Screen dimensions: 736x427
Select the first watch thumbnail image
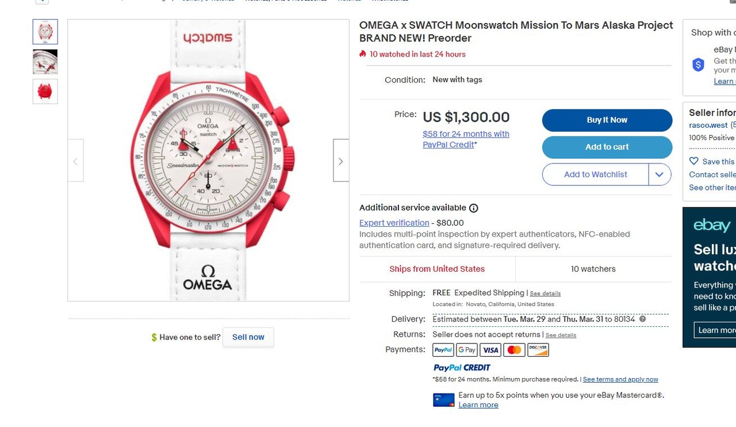click(45, 32)
